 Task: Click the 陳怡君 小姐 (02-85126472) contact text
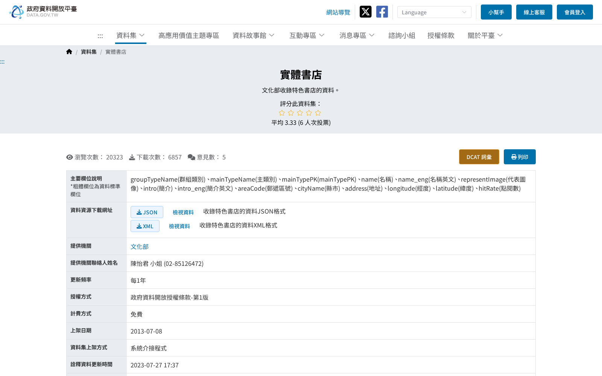(x=167, y=264)
